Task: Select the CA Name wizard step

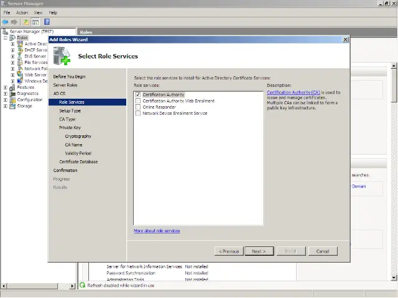Action: pyautogui.click(x=73, y=145)
